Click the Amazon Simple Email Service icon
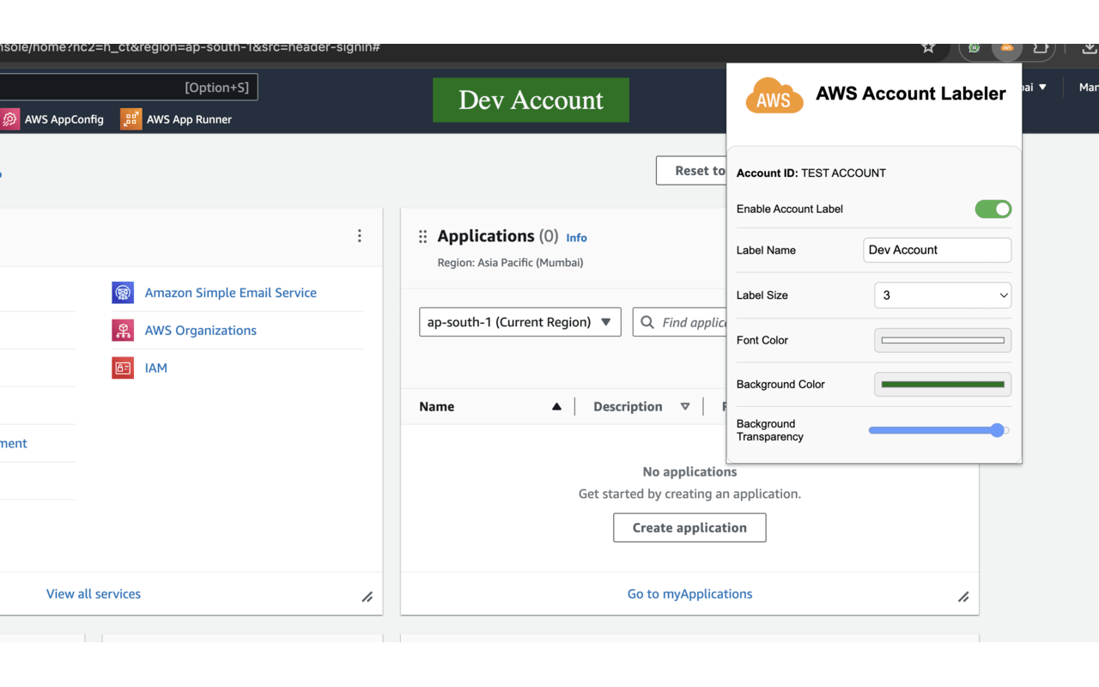1099x687 pixels. pos(123,292)
